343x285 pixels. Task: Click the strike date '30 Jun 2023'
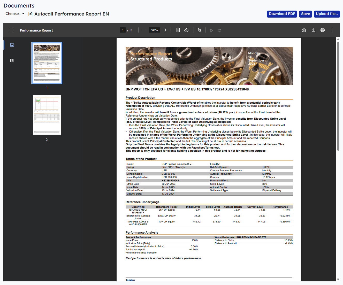point(169,184)
